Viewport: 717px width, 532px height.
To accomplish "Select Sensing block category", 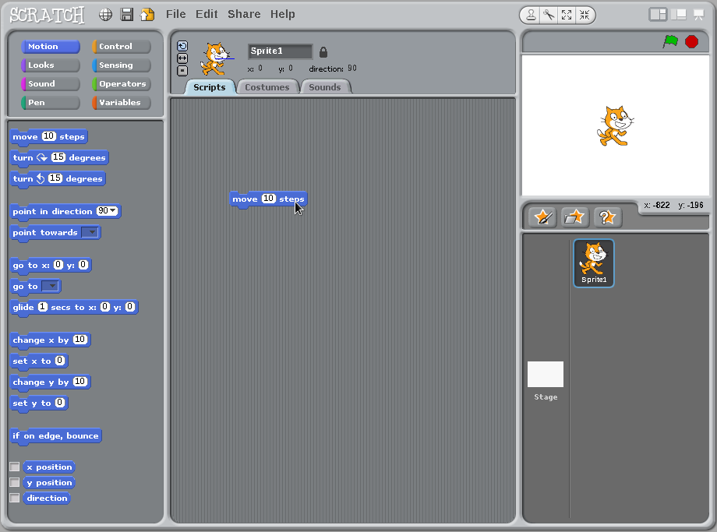I will (121, 65).
